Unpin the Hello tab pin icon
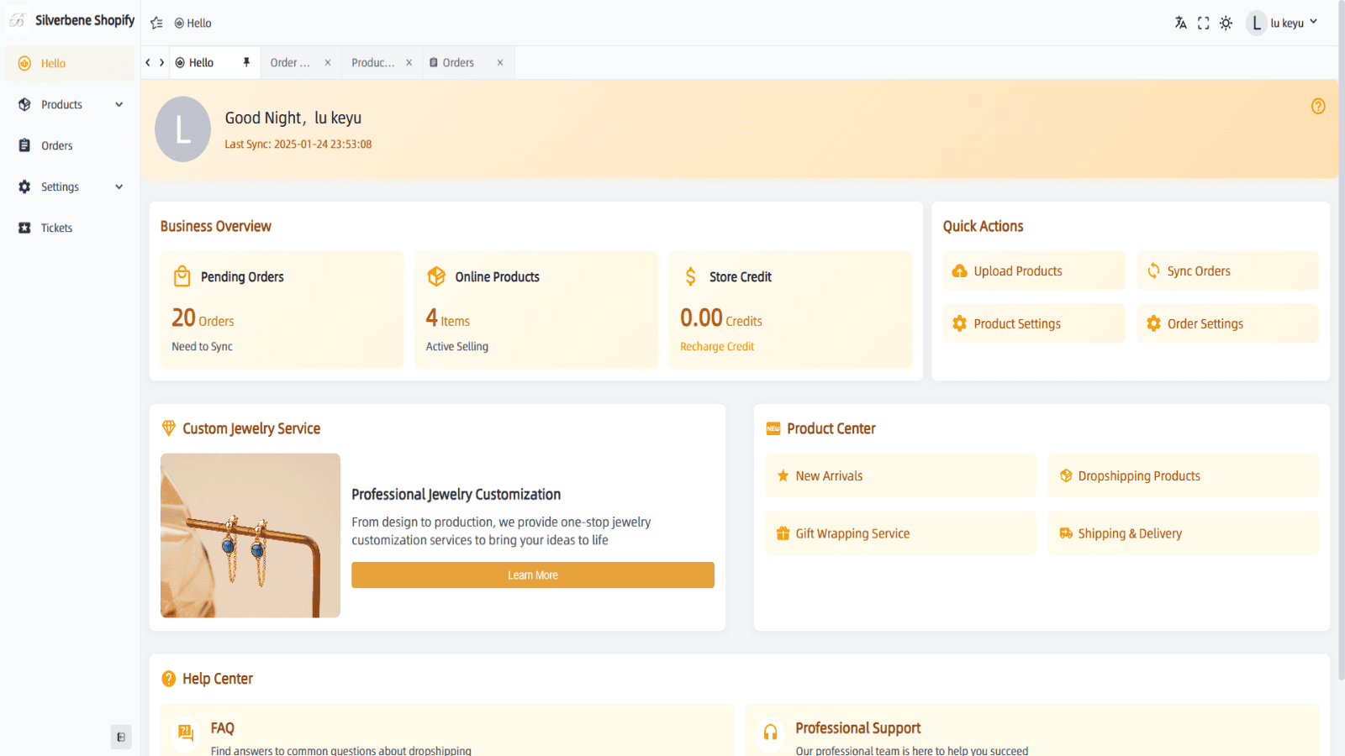The height and width of the screenshot is (756, 1345). [x=246, y=63]
